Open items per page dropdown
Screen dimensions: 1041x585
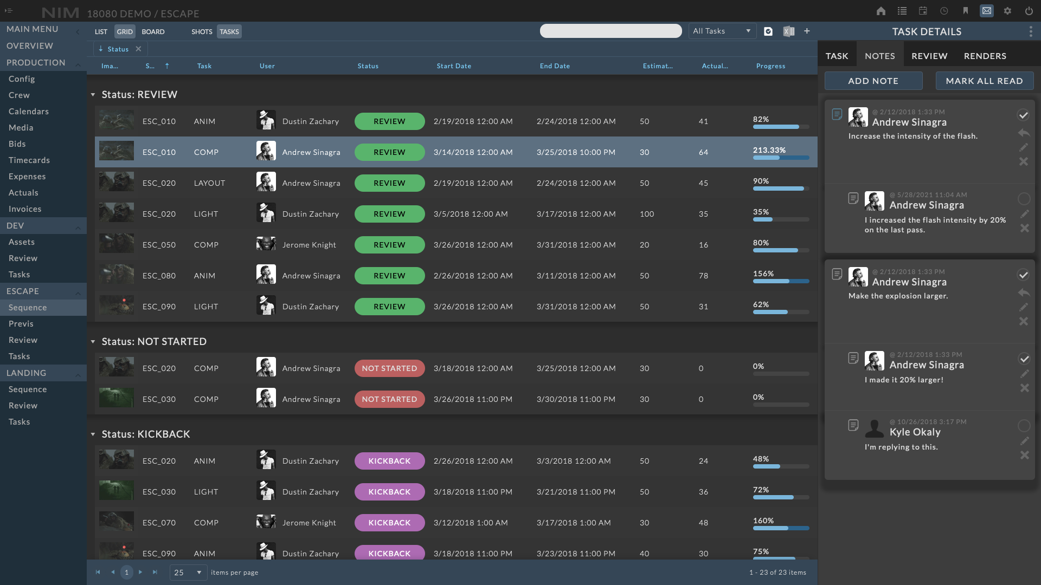click(x=188, y=573)
